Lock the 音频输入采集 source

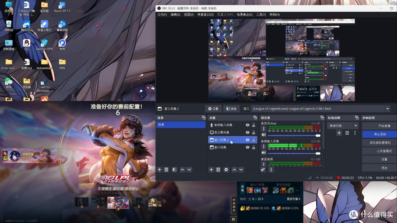pos(253,125)
